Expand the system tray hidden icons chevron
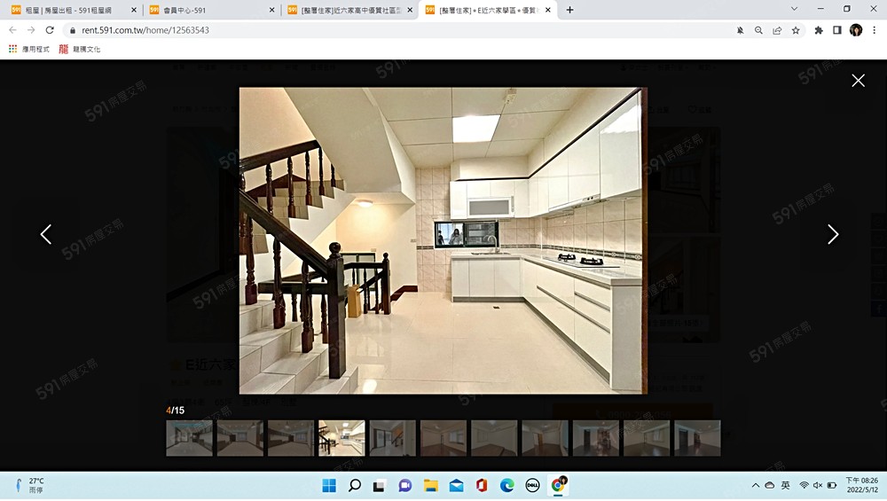Screen dimensions: 887x501 point(755,485)
